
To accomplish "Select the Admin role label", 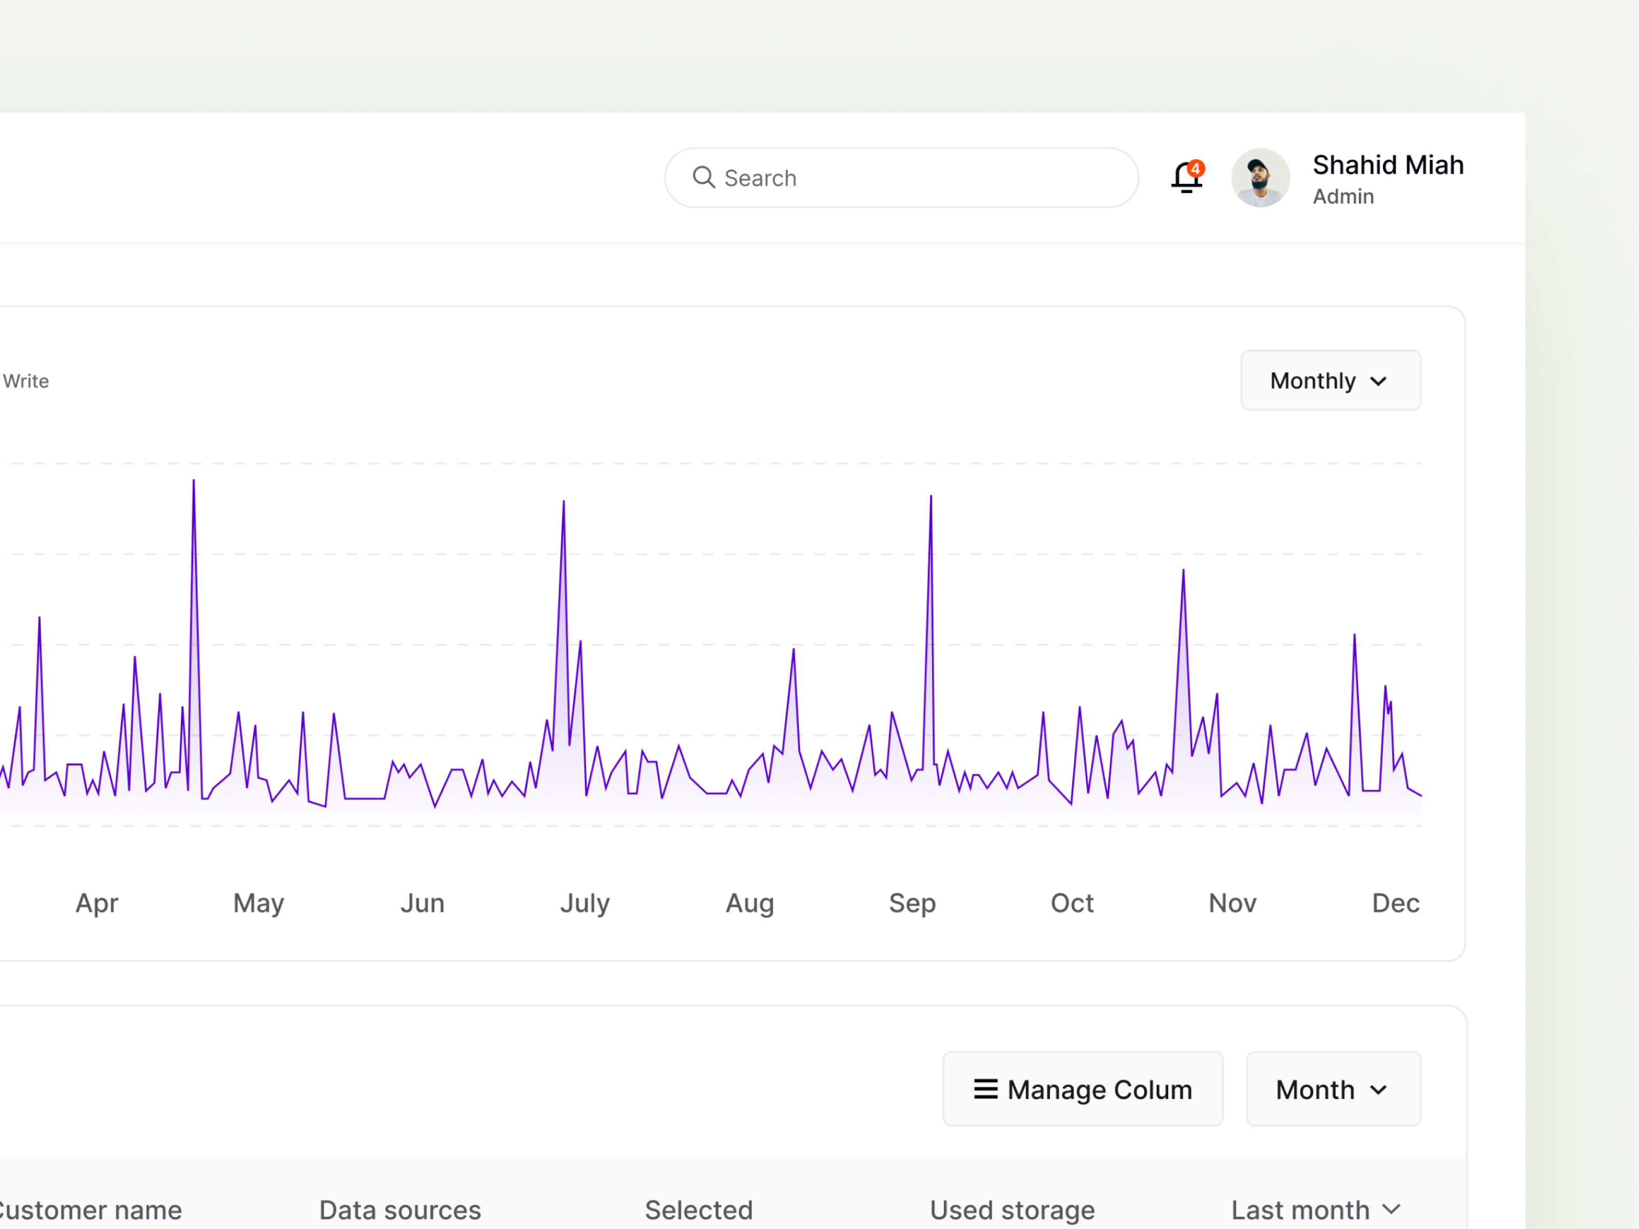I will (x=1343, y=196).
